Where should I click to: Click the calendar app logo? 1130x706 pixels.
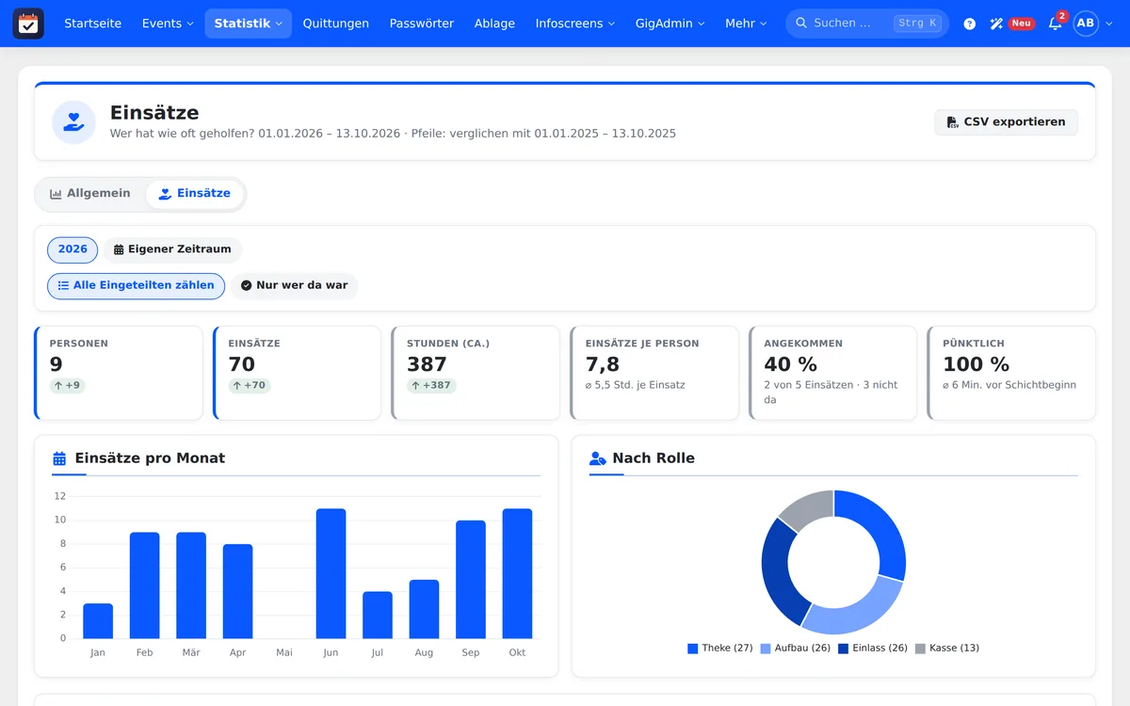(28, 24)
